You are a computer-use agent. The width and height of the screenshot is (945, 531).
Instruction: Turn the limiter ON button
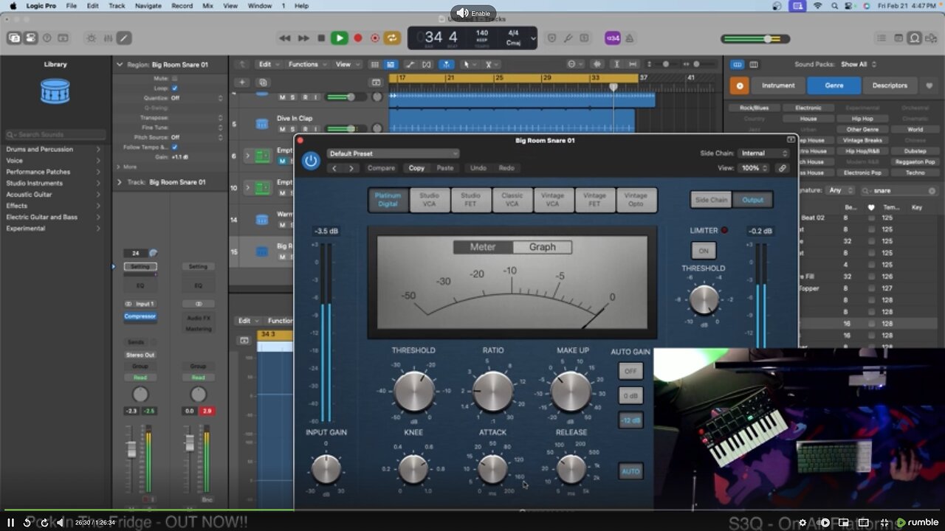[703, 251]
